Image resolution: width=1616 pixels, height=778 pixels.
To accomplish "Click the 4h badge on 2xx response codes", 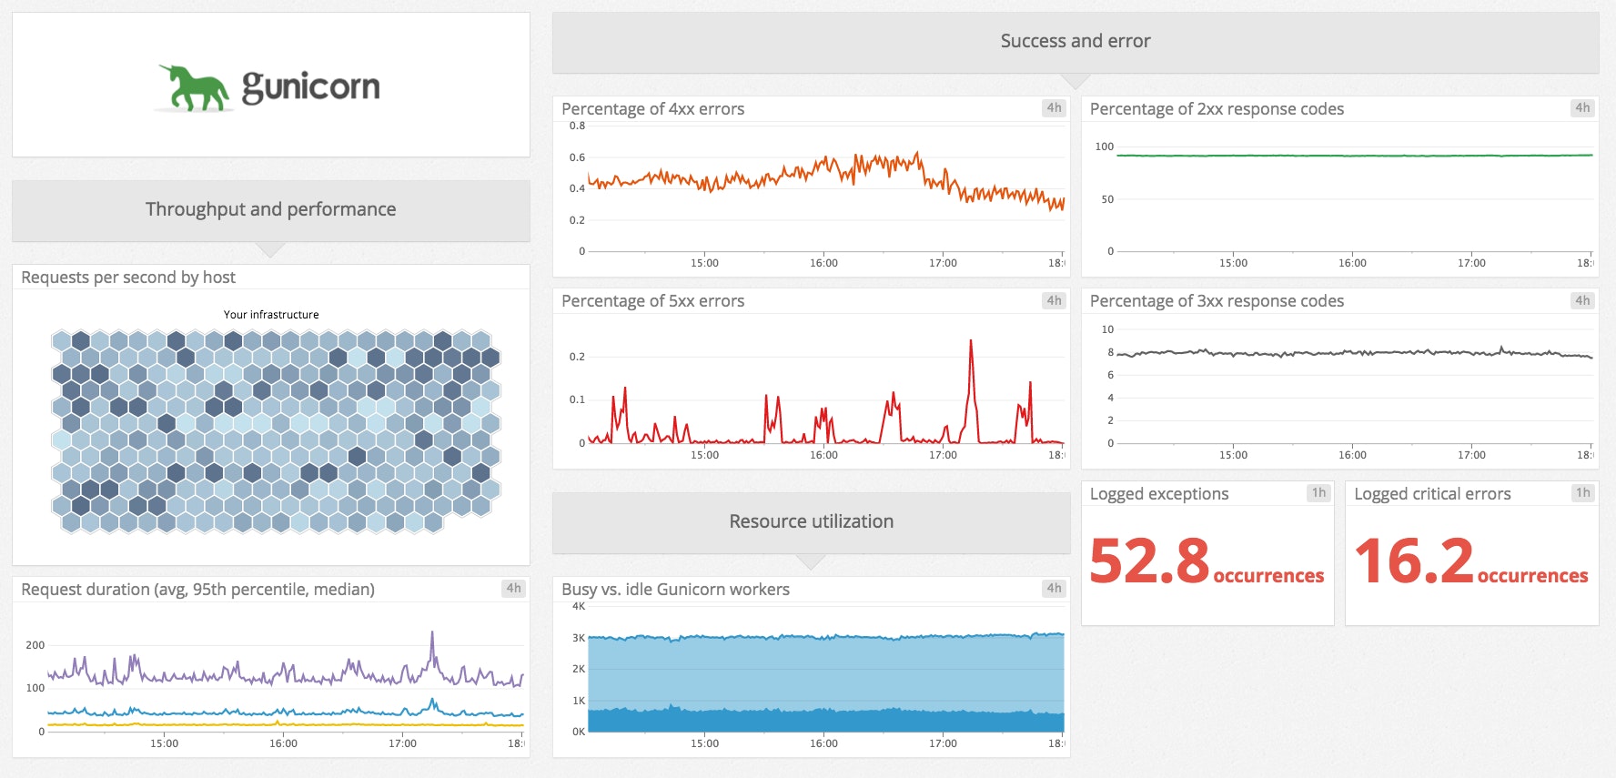I will coord(1582,107).
